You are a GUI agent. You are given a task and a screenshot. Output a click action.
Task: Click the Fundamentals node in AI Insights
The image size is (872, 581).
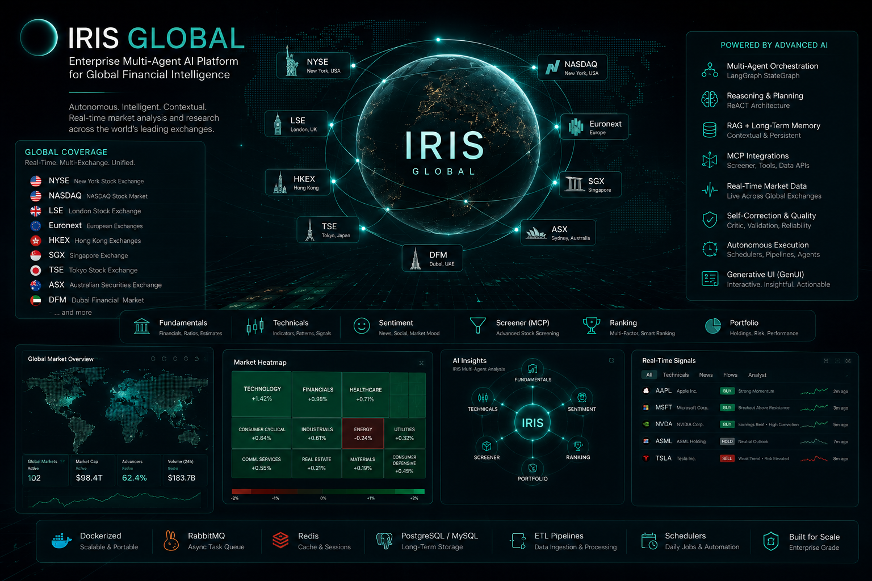point(533,371)
